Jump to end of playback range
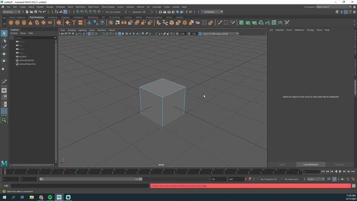The image size is (357, 201). (353, 171)
